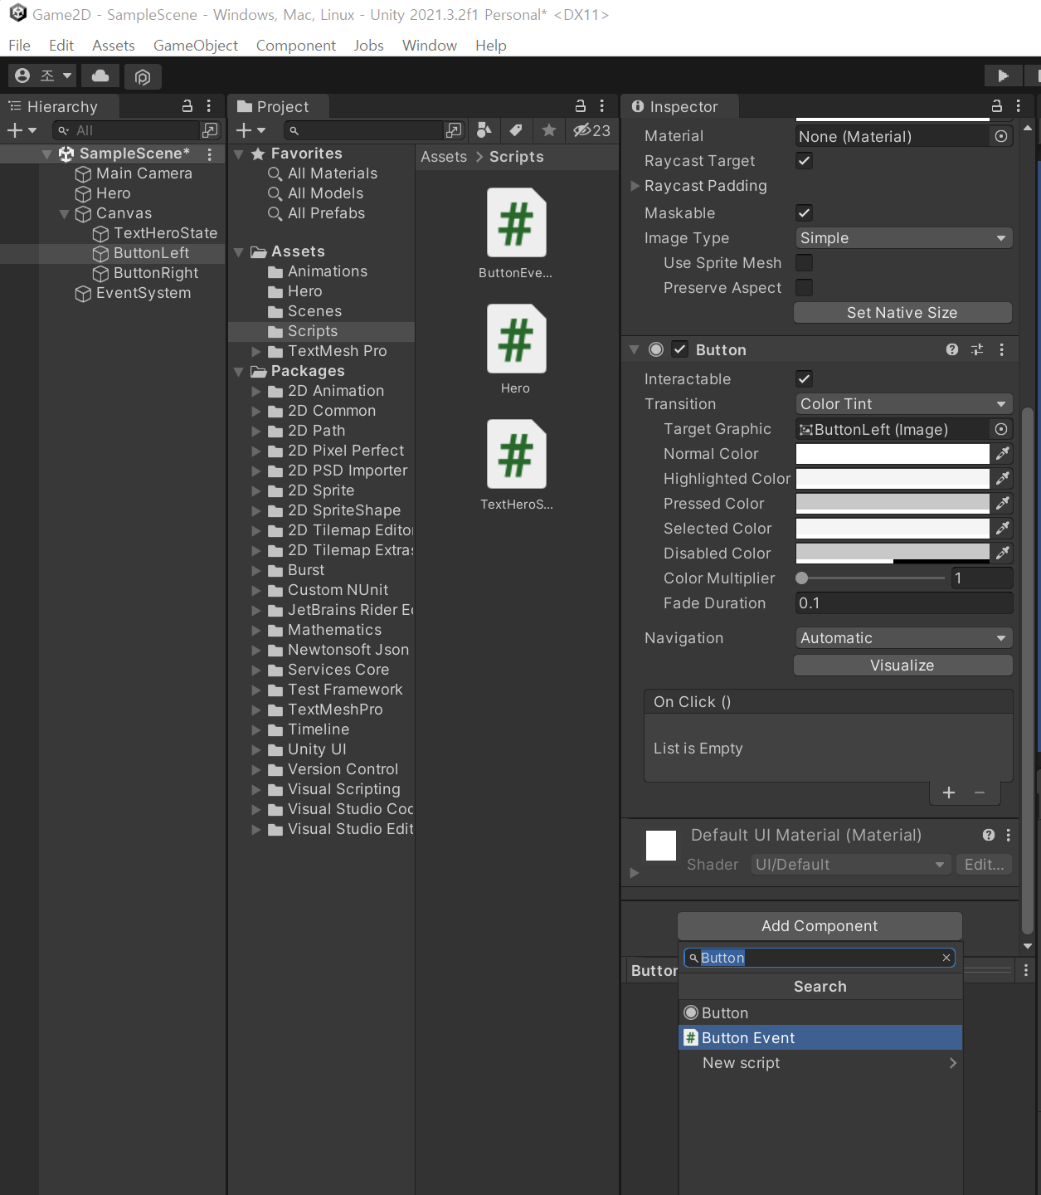Open the Image Type dropdown
Viewport: 1041px width, 1195px height.
[903, 238]
